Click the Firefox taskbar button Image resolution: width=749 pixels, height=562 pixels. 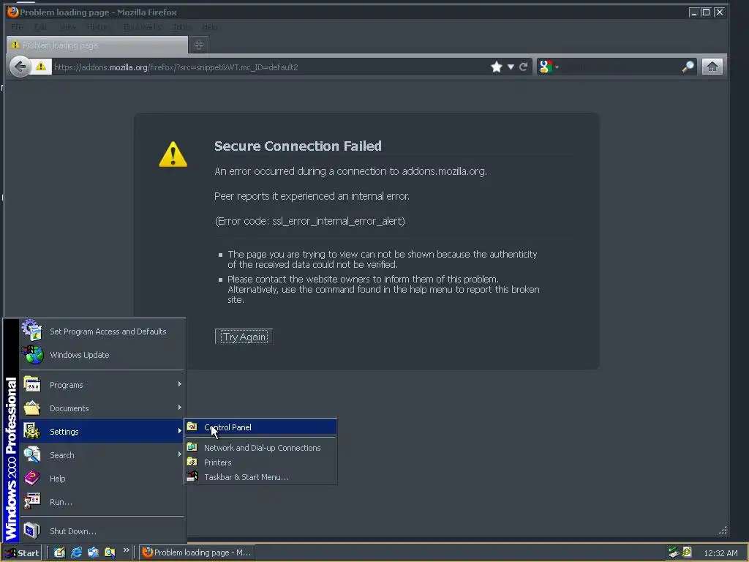[x=197, y=552]
